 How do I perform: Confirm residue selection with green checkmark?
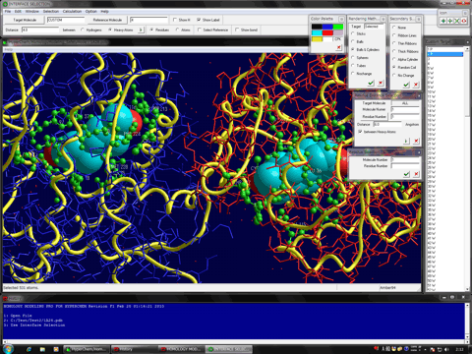406,174
